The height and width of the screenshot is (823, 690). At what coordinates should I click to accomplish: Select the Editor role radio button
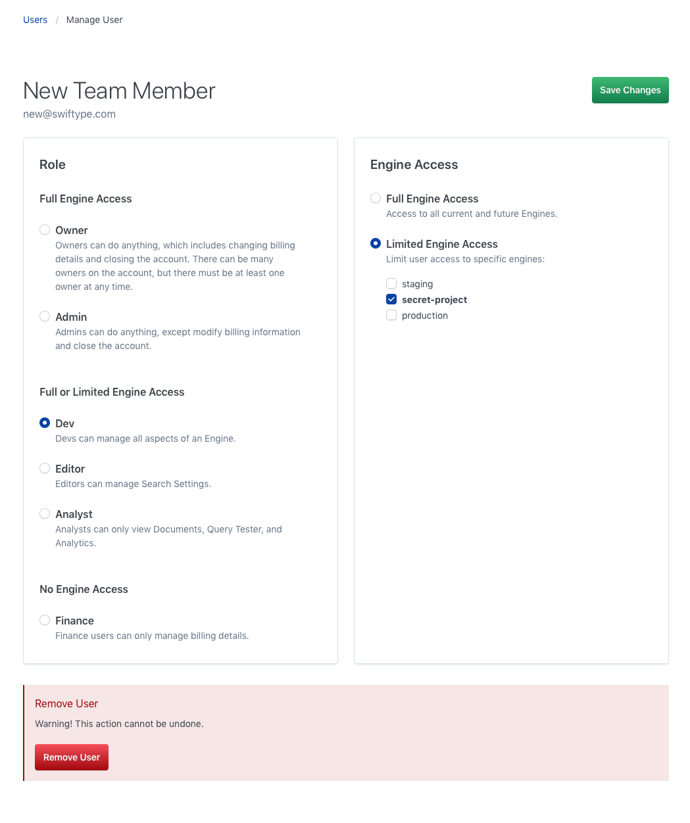[44, 468]
